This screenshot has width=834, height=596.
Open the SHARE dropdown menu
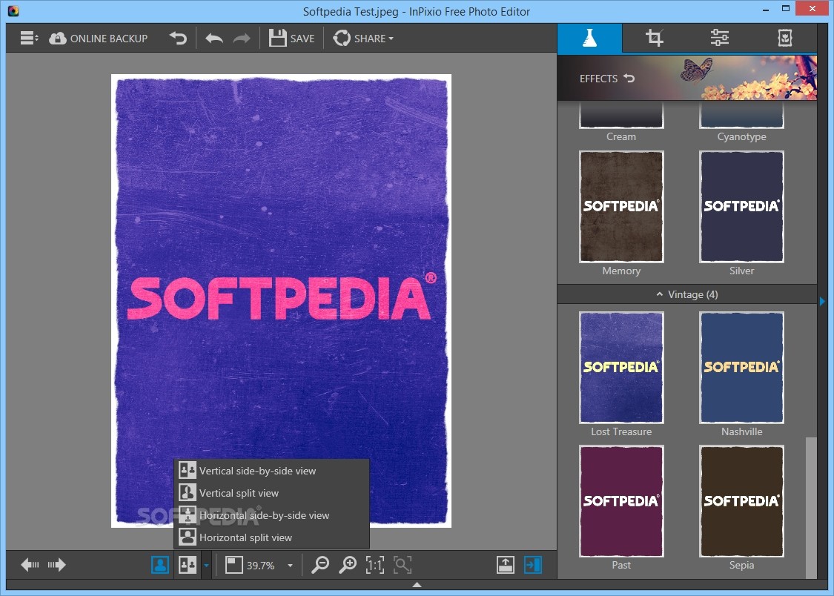pyautogui.click(x=363, y=39)
